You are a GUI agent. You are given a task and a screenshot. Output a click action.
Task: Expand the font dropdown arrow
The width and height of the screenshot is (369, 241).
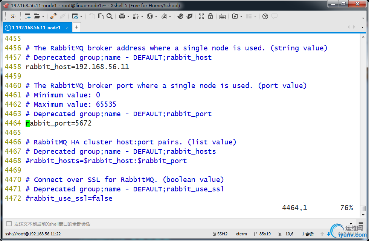(x=170, y=17)
